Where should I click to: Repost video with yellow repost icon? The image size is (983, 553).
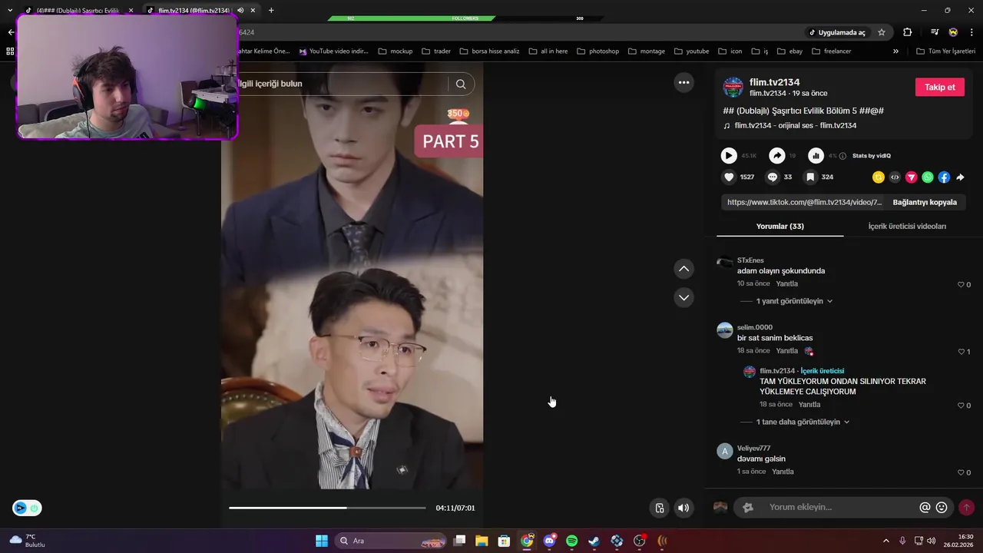point(879,177)
